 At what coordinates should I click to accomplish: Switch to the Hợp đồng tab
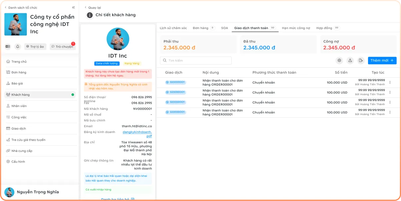pos(328,28)
